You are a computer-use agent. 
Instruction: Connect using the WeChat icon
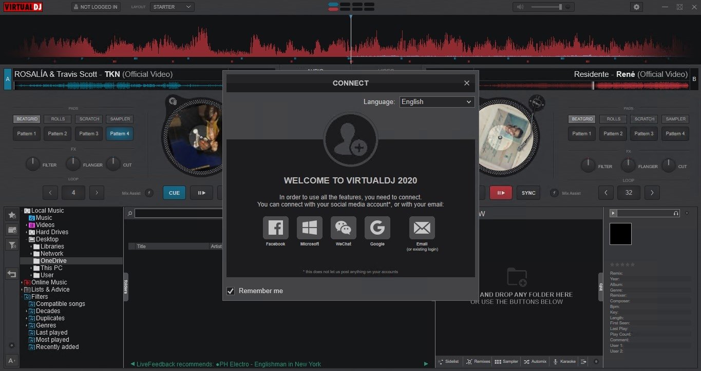click(x=344, y=228)
